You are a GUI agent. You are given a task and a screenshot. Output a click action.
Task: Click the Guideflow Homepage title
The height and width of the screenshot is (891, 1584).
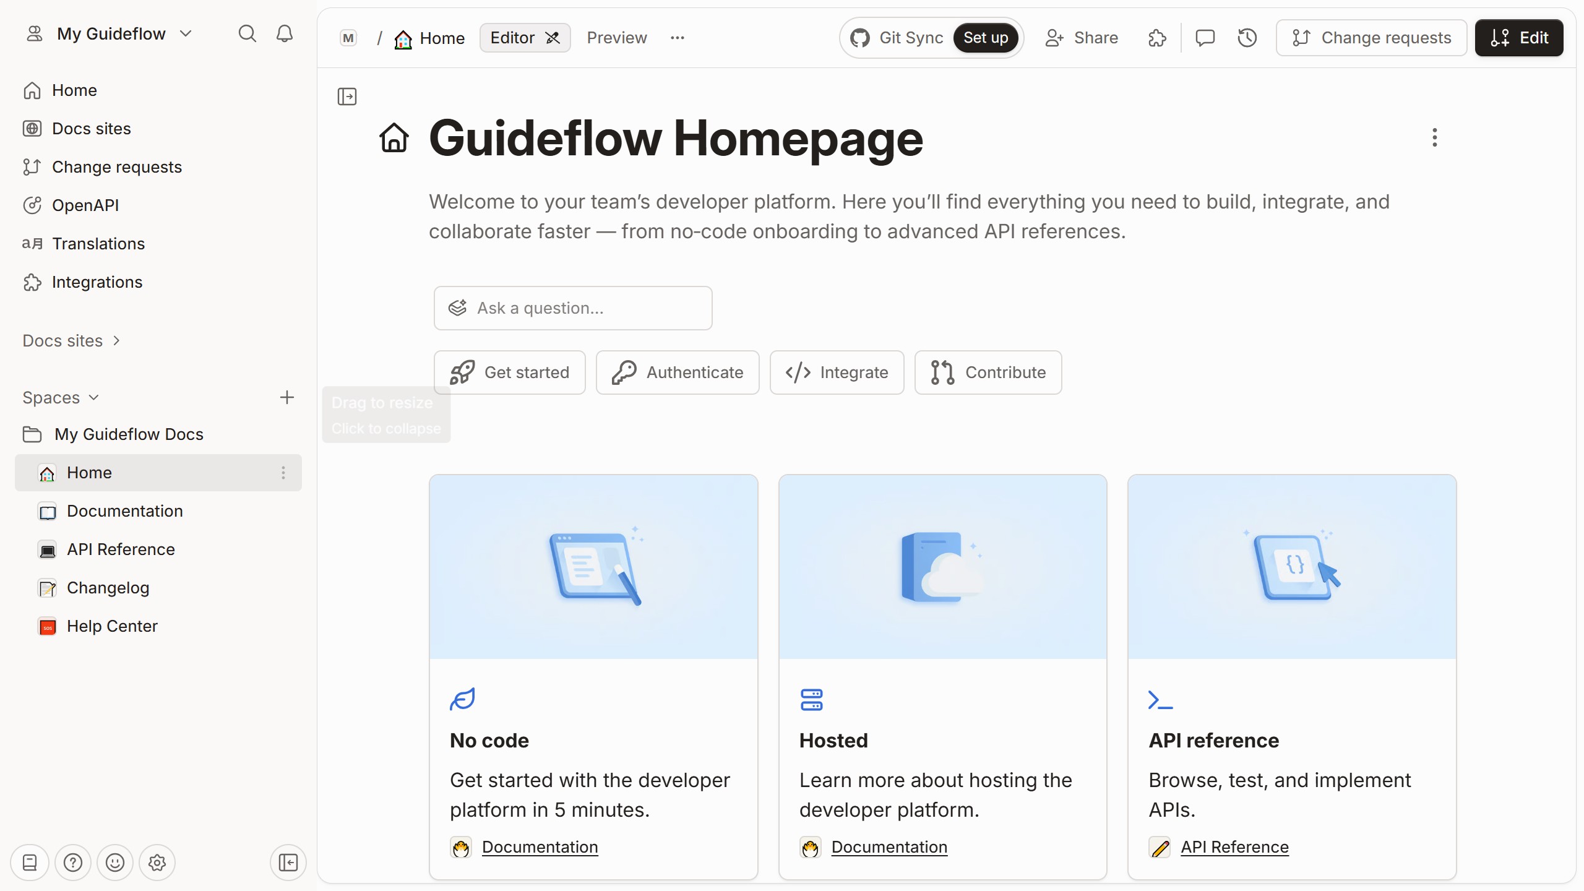pyautogui.click(x=676, y=139)
